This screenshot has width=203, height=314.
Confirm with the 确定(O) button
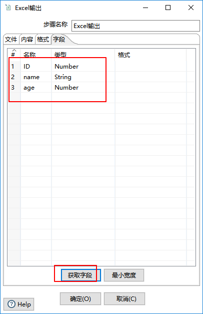(80, 299)
